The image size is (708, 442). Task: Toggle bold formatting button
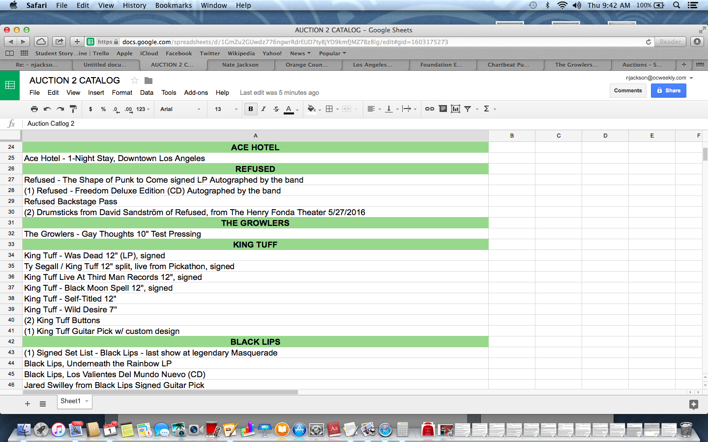(251, 109)
